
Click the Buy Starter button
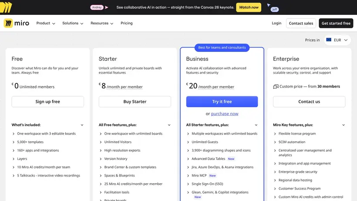pyautogui.click(x=135, y=102)
